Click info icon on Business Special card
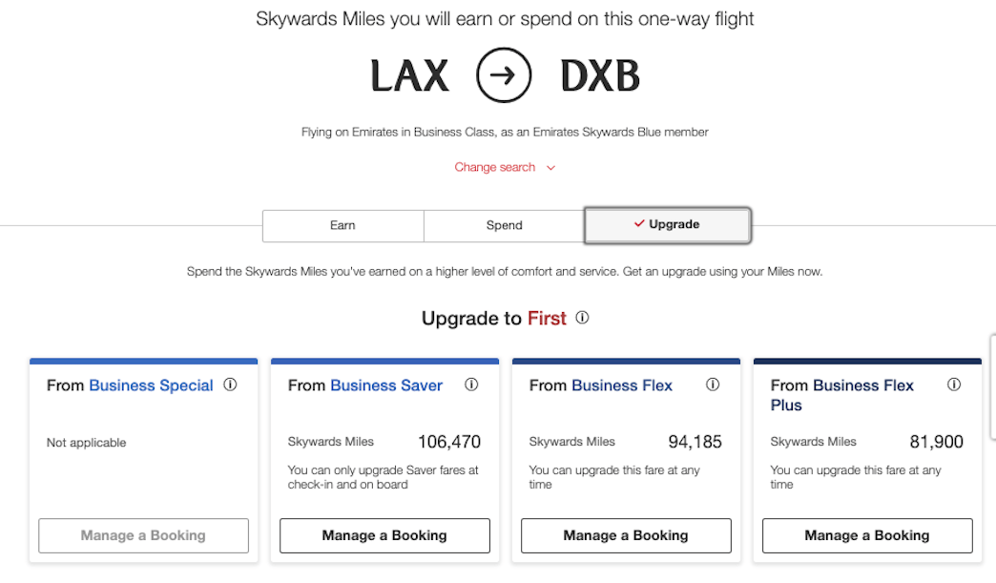996x583 pixels. point(230,385)
